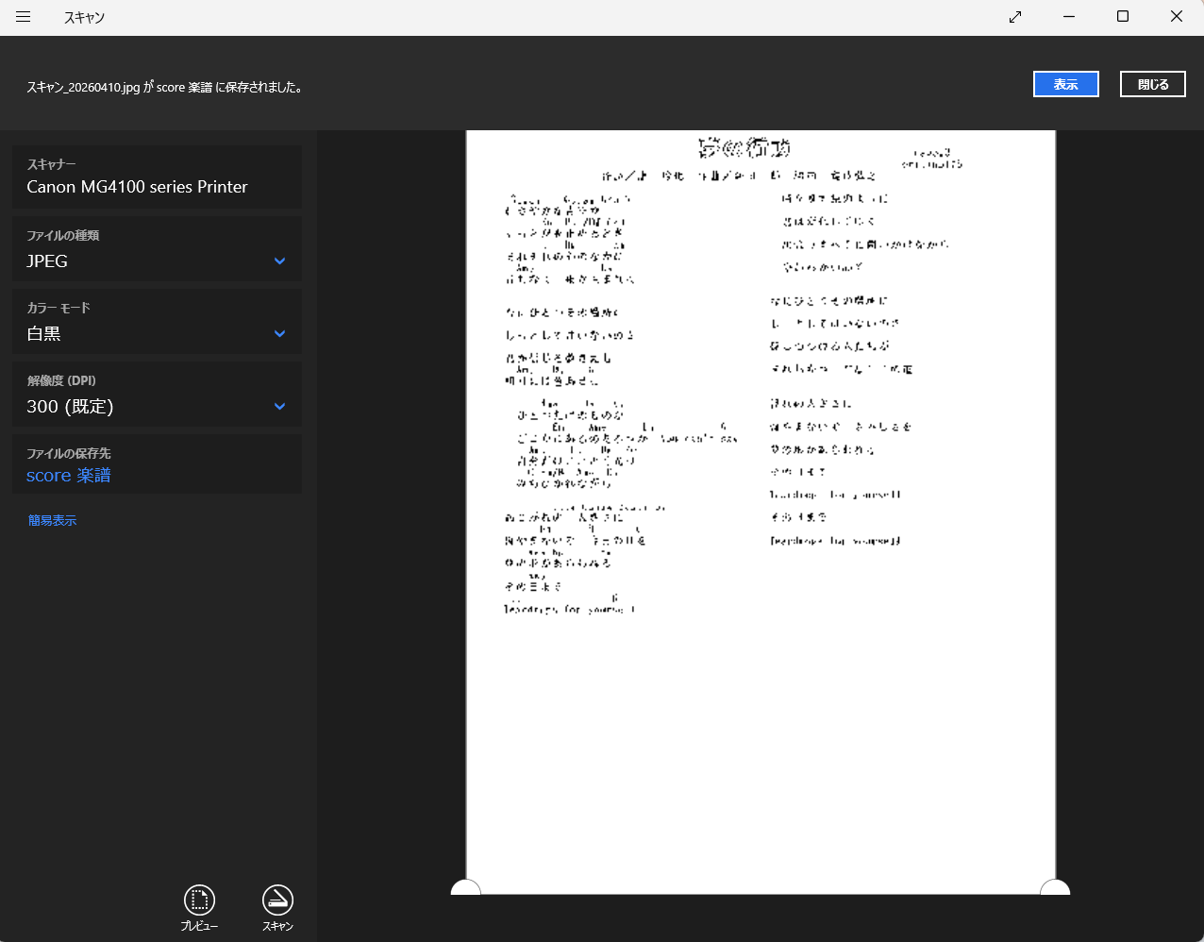Dismiss the notification with 閉じる
This screenshot has width=1204, height=942.
coord(1152,84)
